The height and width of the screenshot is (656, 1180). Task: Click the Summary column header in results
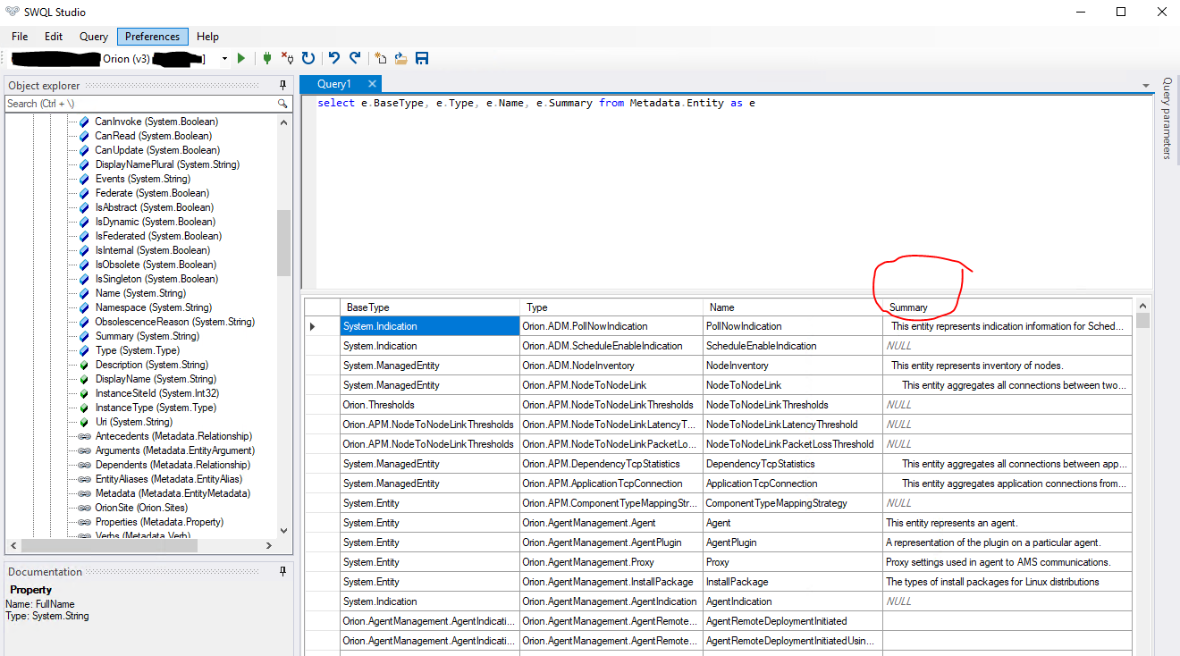pos(908,307)
